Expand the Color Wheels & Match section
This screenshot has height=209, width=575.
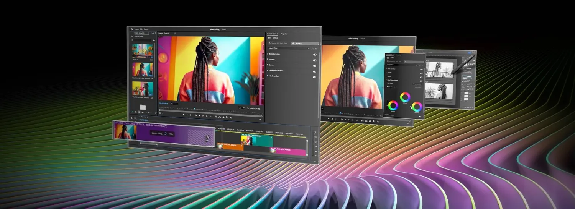tap(268, 71)
